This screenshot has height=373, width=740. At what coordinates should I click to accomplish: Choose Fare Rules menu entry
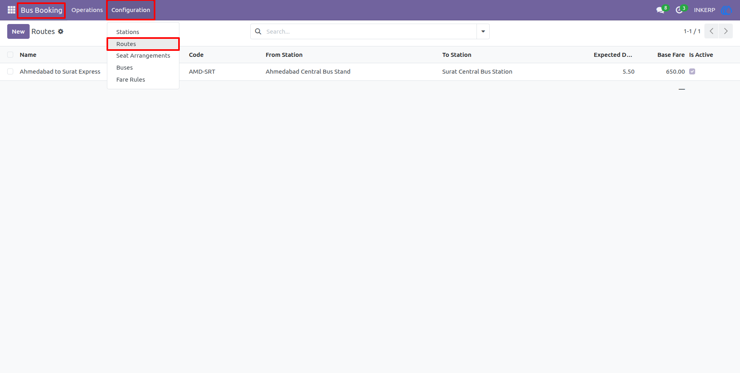click(x=143, y=80)
